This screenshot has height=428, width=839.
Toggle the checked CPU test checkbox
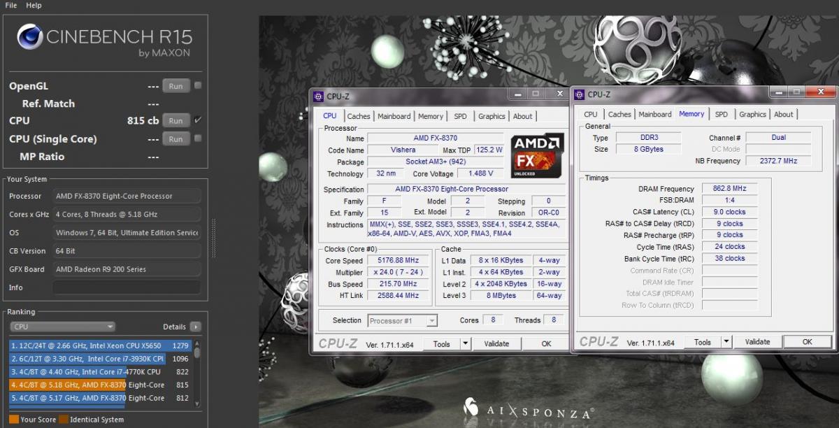pyautogui.click(x=198, y=120)
